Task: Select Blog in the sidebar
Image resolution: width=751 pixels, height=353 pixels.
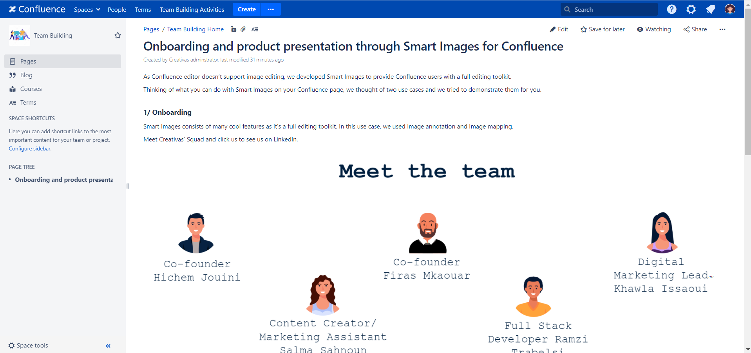Action: pos(26,75)
